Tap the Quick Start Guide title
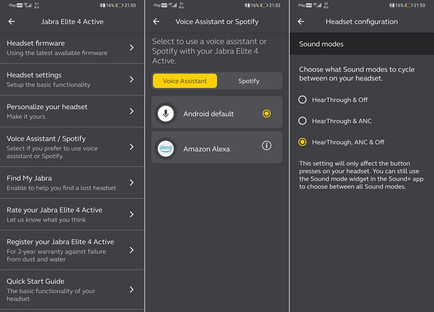434x312 pixels. click(36, 282)
